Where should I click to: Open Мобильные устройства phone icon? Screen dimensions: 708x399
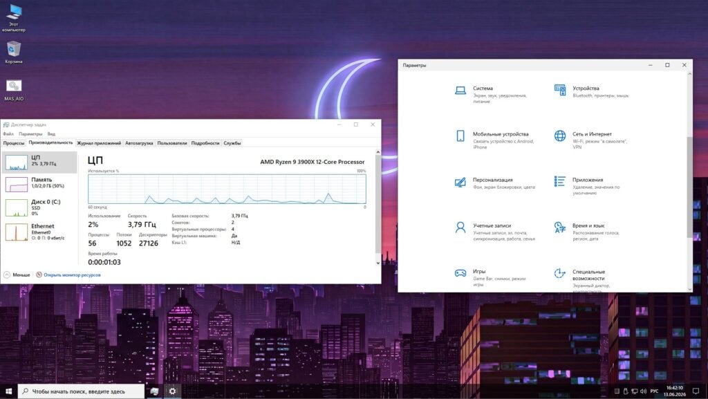460,136
